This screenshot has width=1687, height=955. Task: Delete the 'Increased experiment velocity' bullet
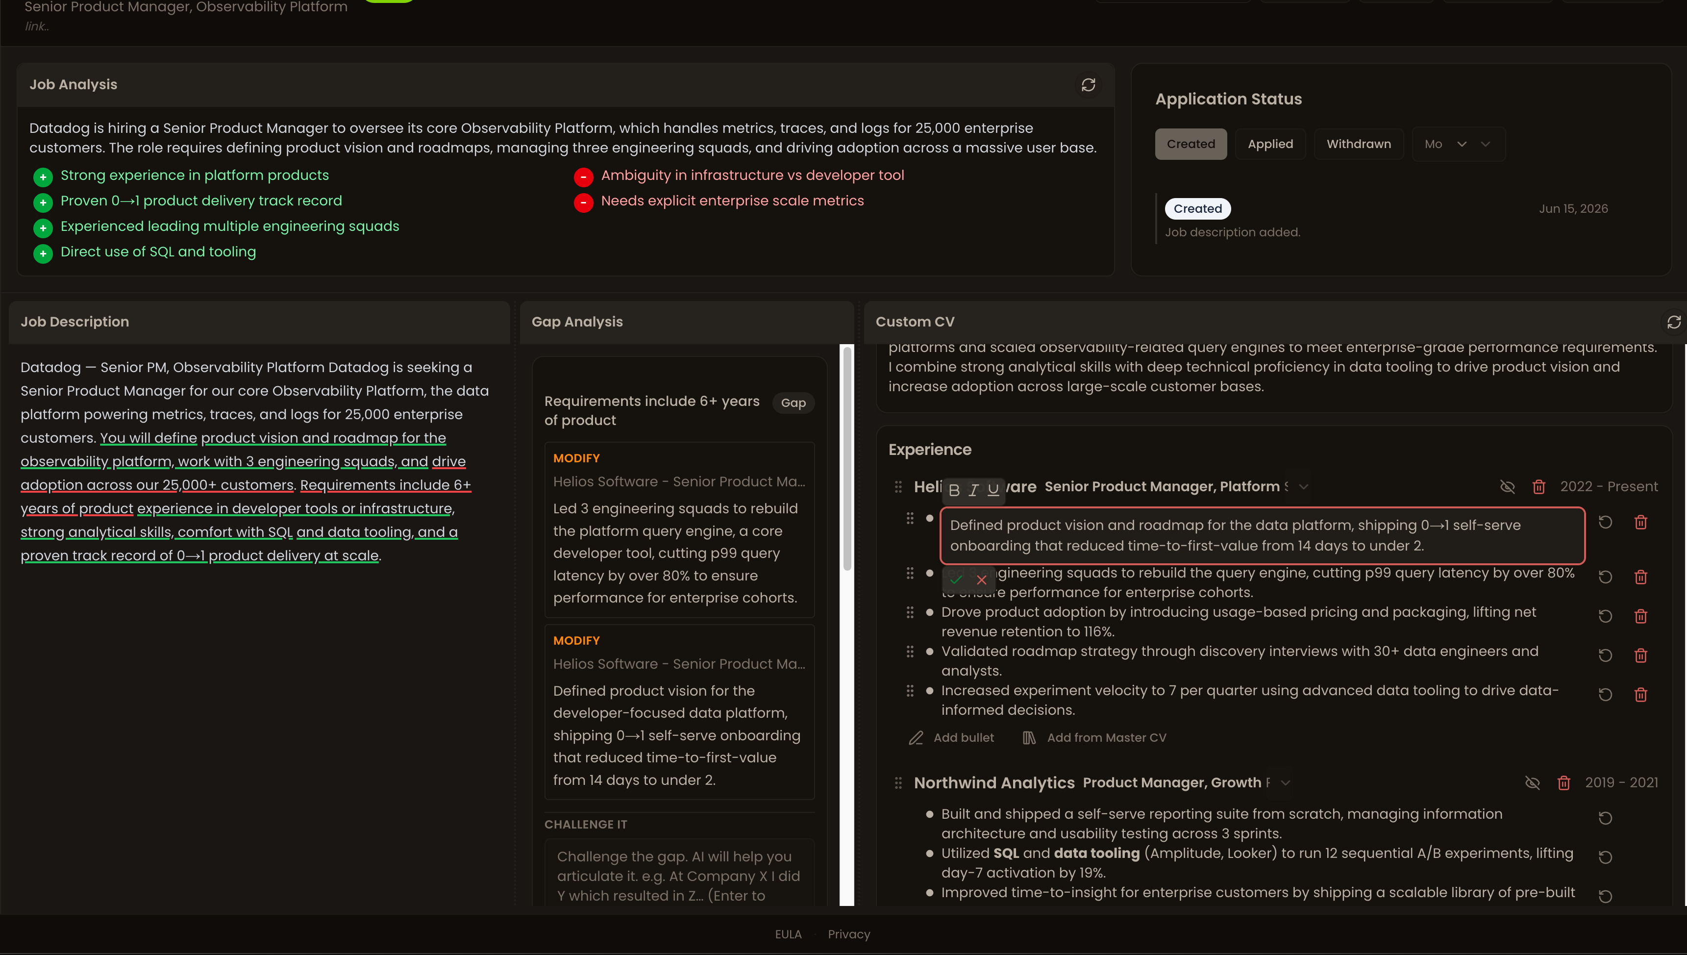[x=1641, y=695]
